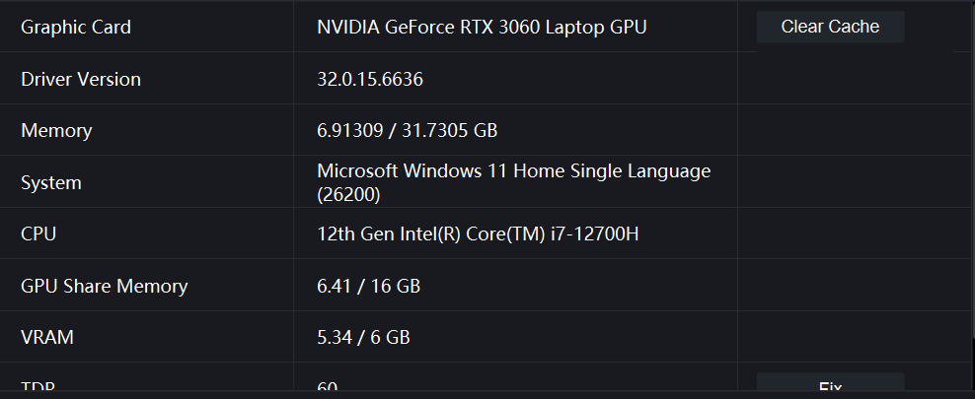Click the NVIDIA GeForce RTX 3060 value
Screen dimensions: 975x399
(482, 27)
